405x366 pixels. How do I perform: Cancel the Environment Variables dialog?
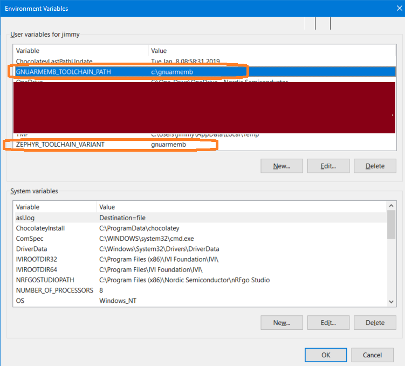click(x=372, y=355)
